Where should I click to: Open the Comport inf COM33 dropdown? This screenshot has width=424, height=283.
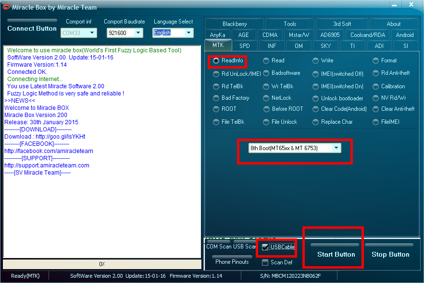tap(79, 33)
